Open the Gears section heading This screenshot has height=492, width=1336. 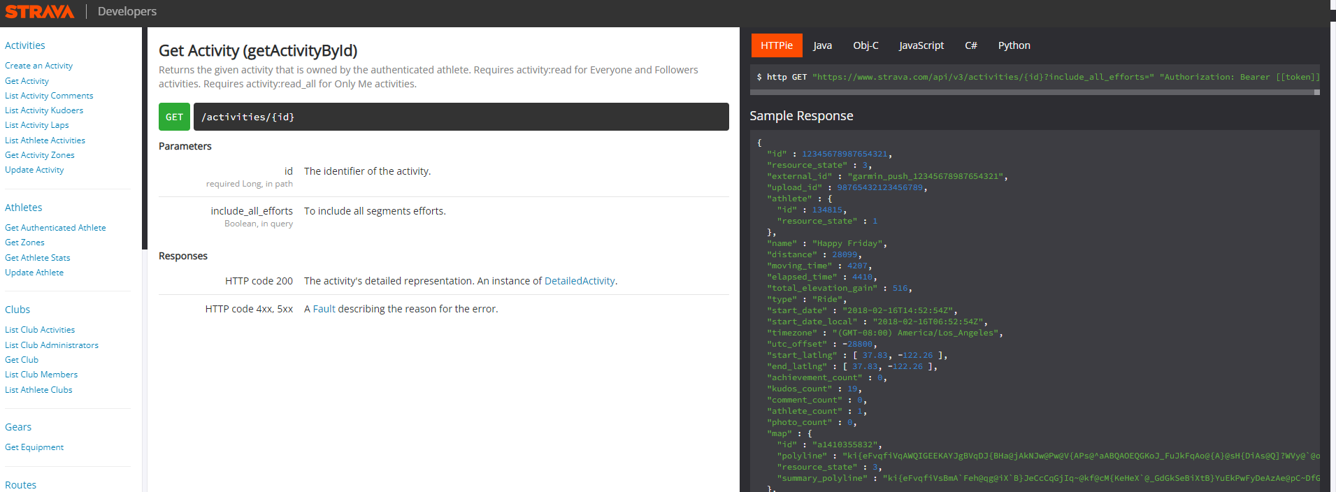[18, 427]
